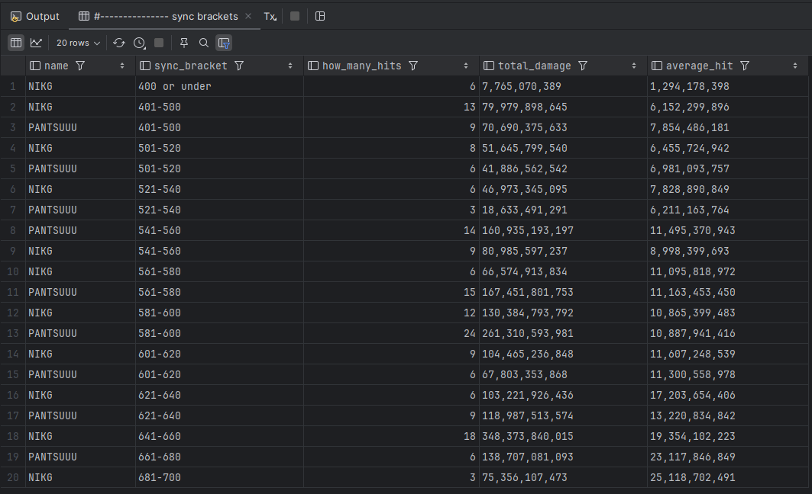This screenshot has width=812, height=494.
Task: Sort by average_hit column arrows
Action: click(x=795, y=66)
